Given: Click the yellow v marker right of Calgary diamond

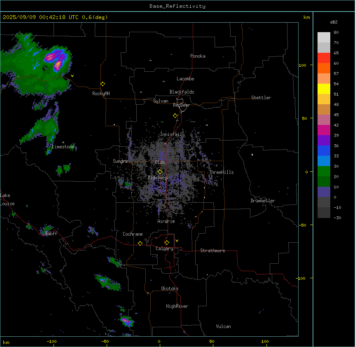Looking at the screenshot, I should click(x=177, y=241).
